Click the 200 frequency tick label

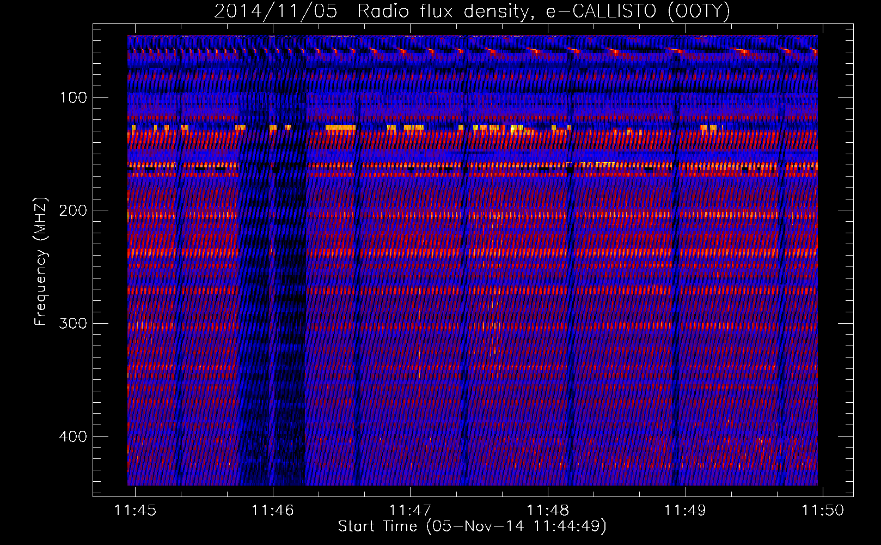73,210
